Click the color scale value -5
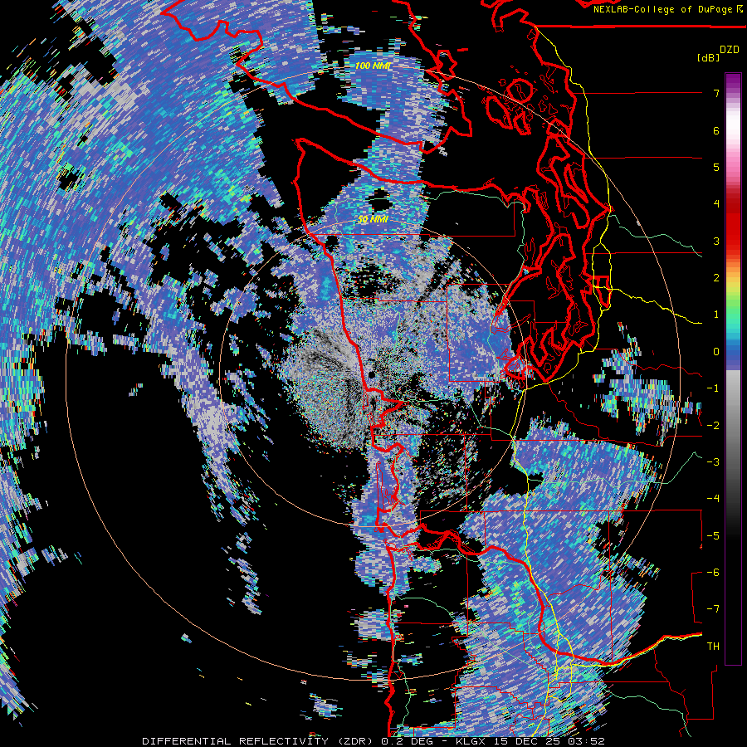The width and height of the screenshot is (747, 747). pos(713,535)
